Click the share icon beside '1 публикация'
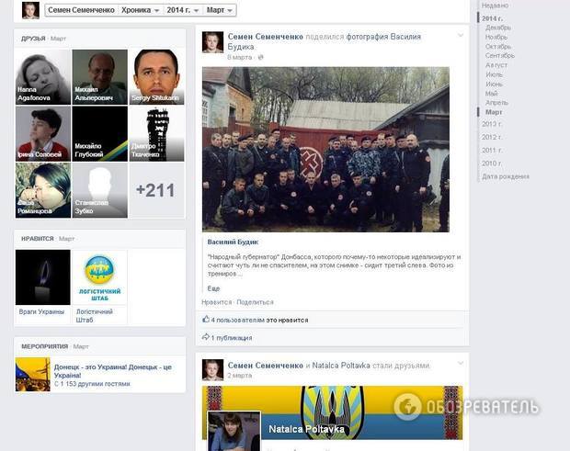 click(206, 337)
